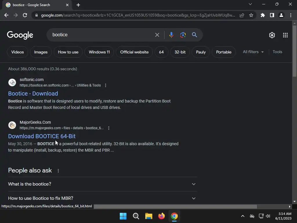Open Google quick settings gear
Image resolution: width=297 pixels, height=223 pixels.
click(272, 35)
